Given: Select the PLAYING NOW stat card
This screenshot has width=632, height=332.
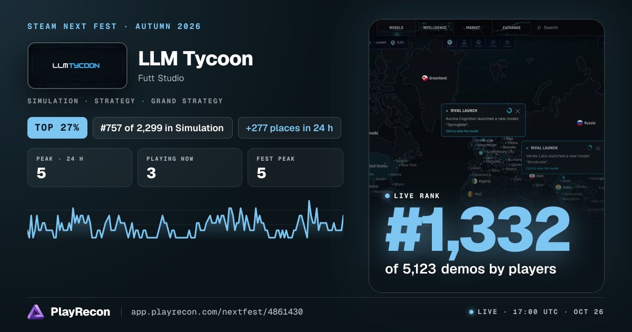Looking at the screenshot, I should coord(190,168).
